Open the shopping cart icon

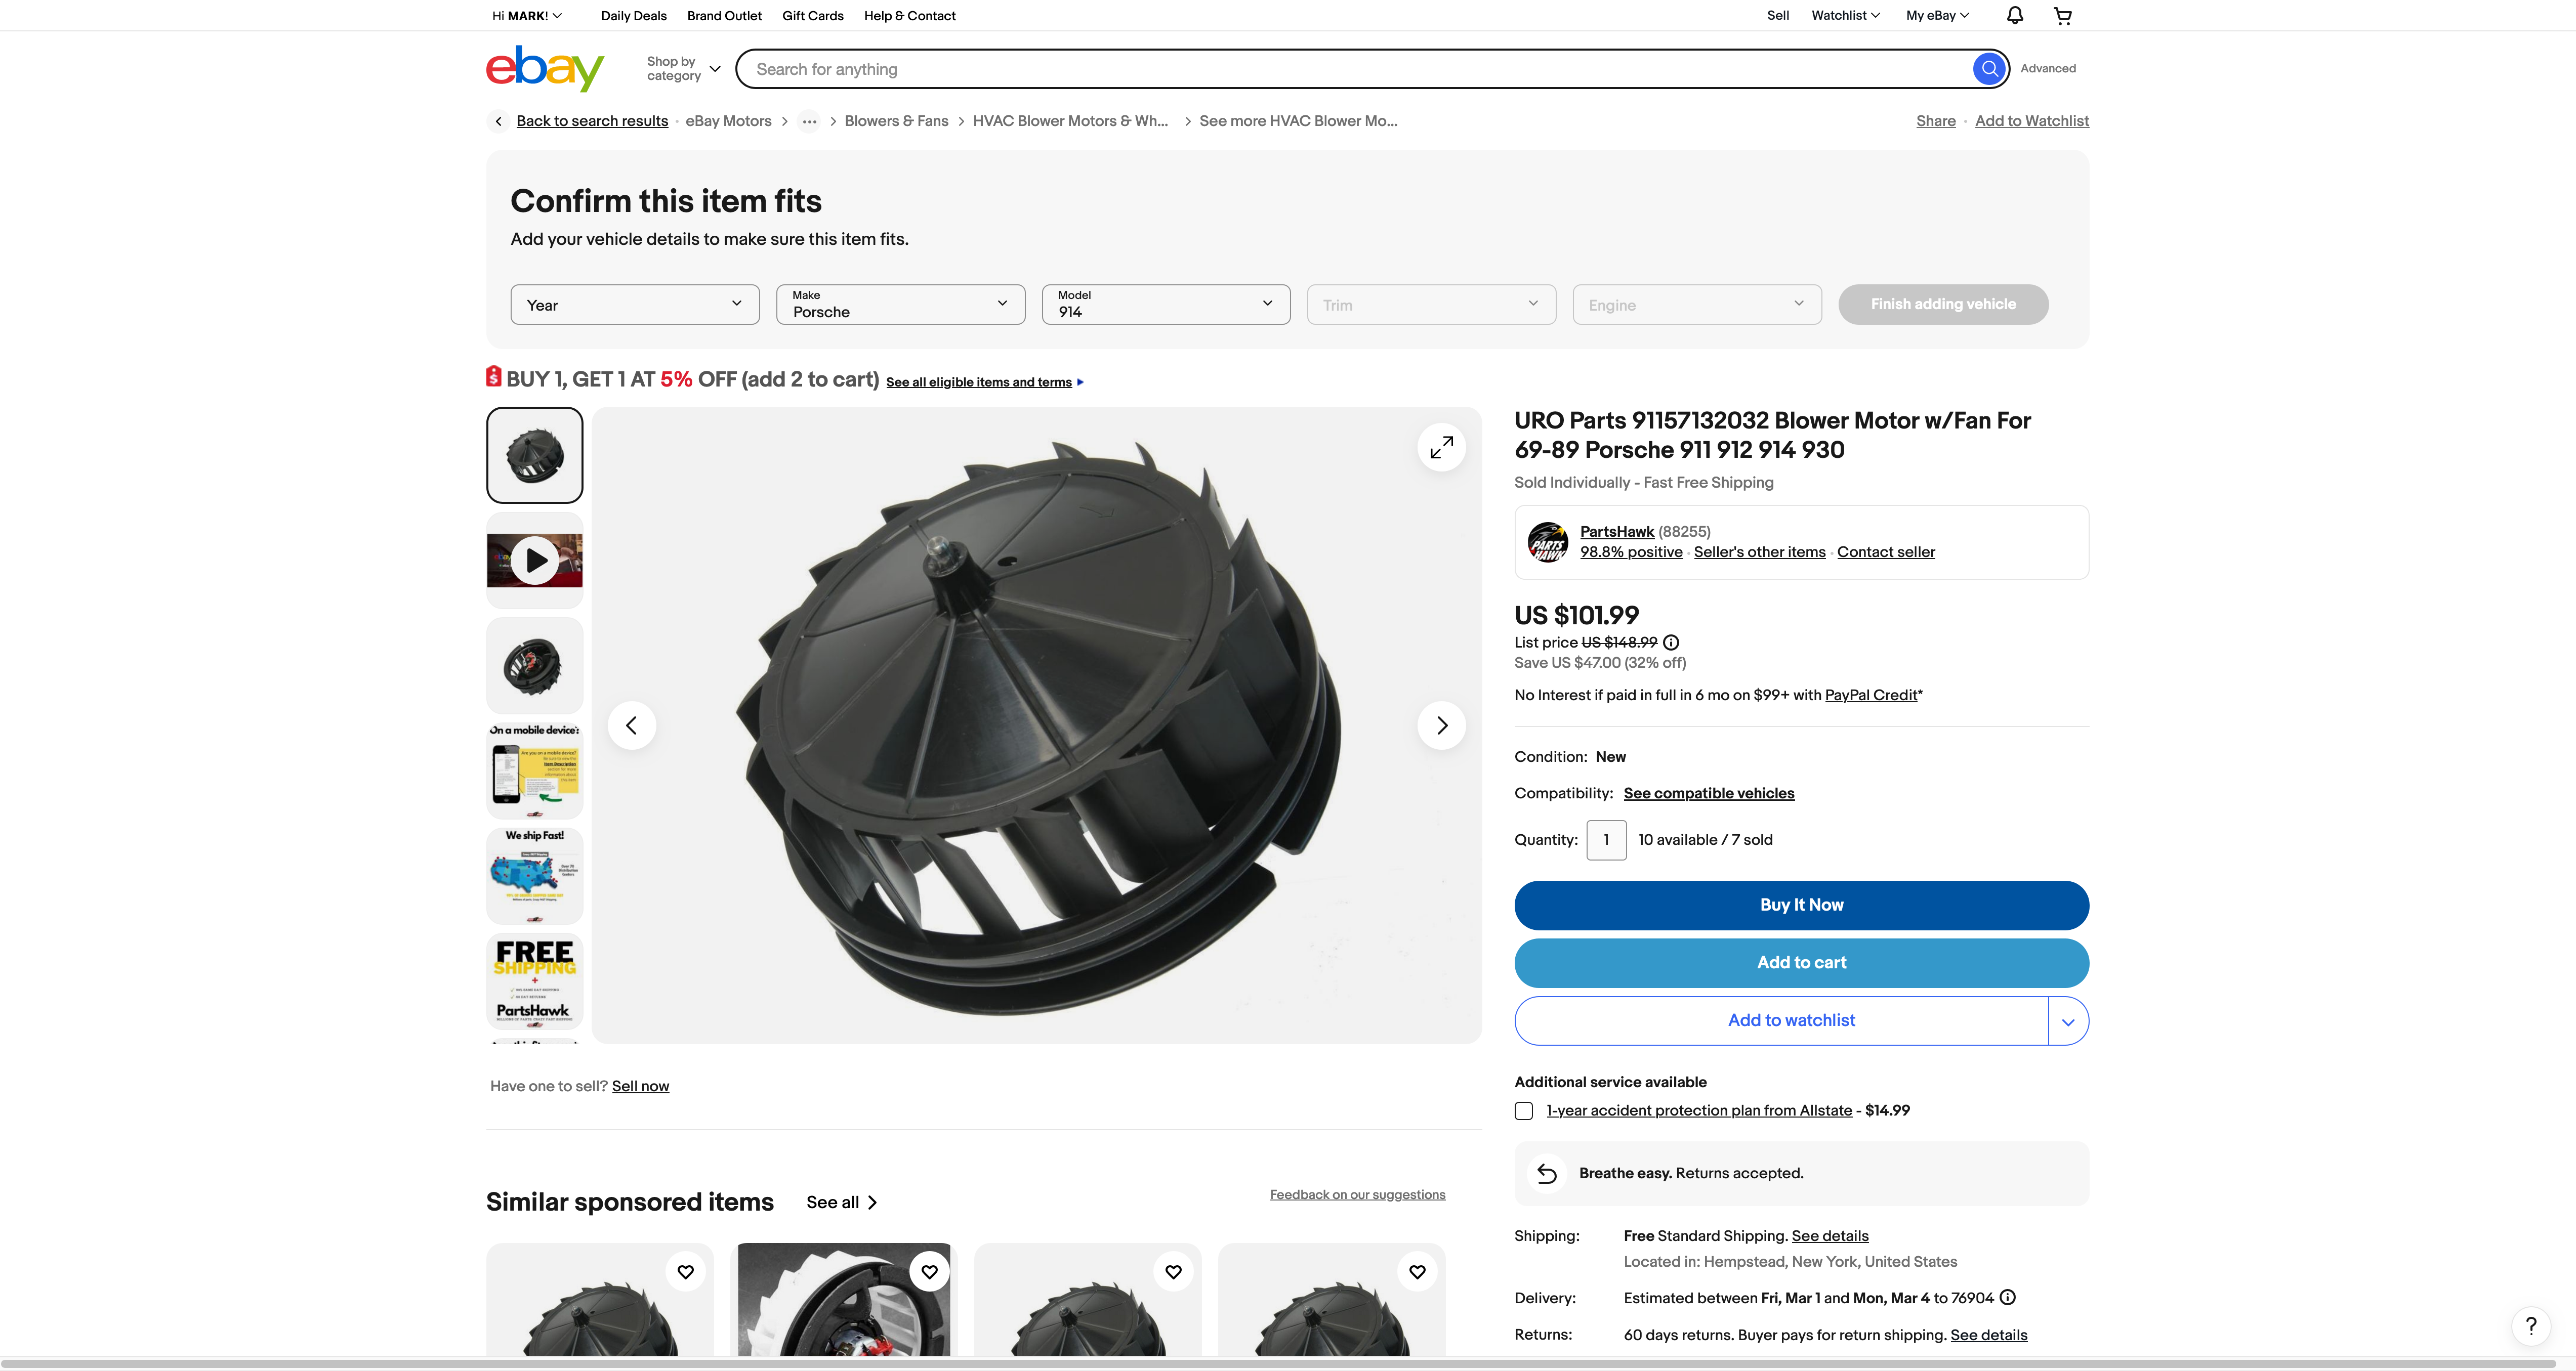2062,15
